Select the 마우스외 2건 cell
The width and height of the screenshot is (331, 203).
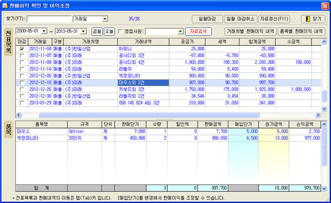(x=143, y=83)
